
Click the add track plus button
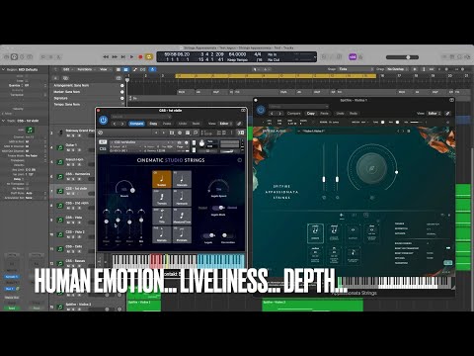point(55,78)
